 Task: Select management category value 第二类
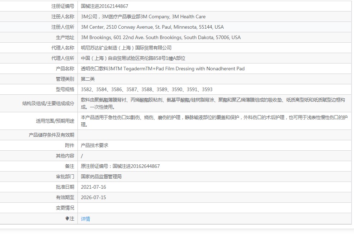(88, 79)
